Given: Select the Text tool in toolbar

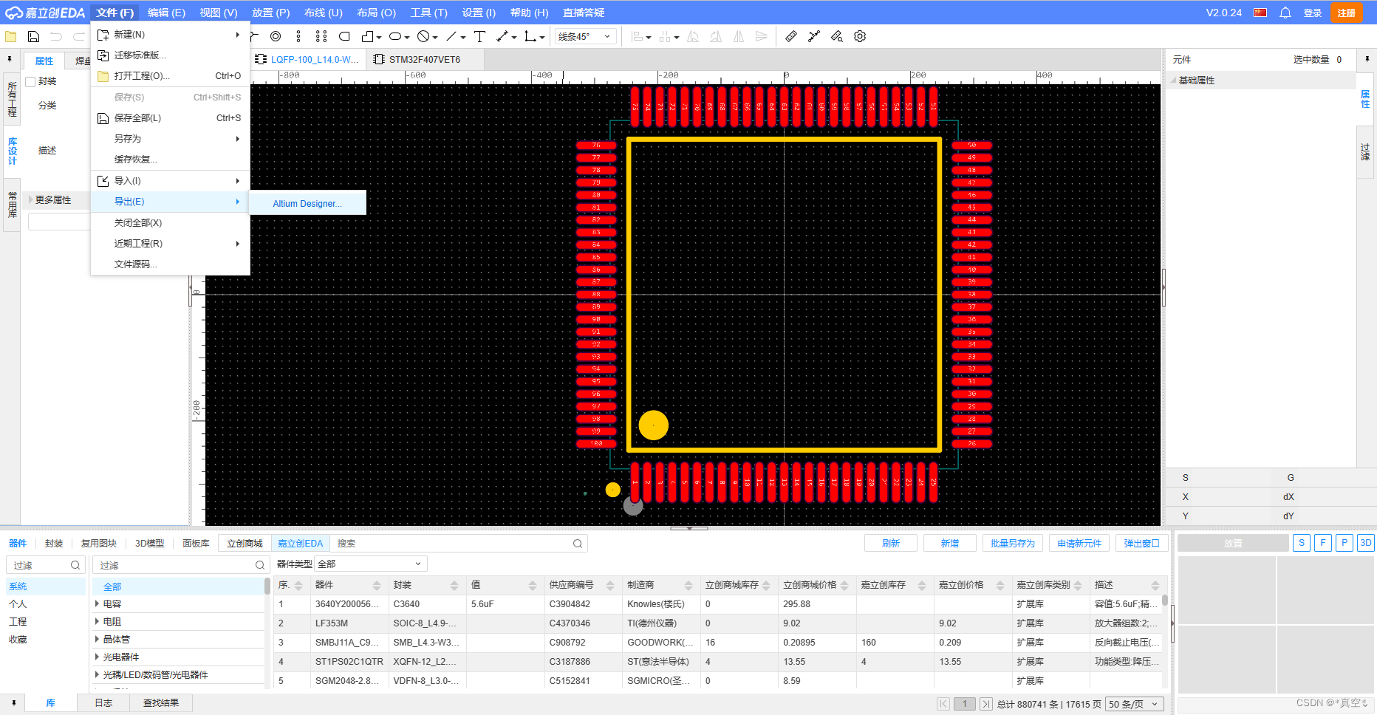Looking at the screenshot, I should point(479,36).
